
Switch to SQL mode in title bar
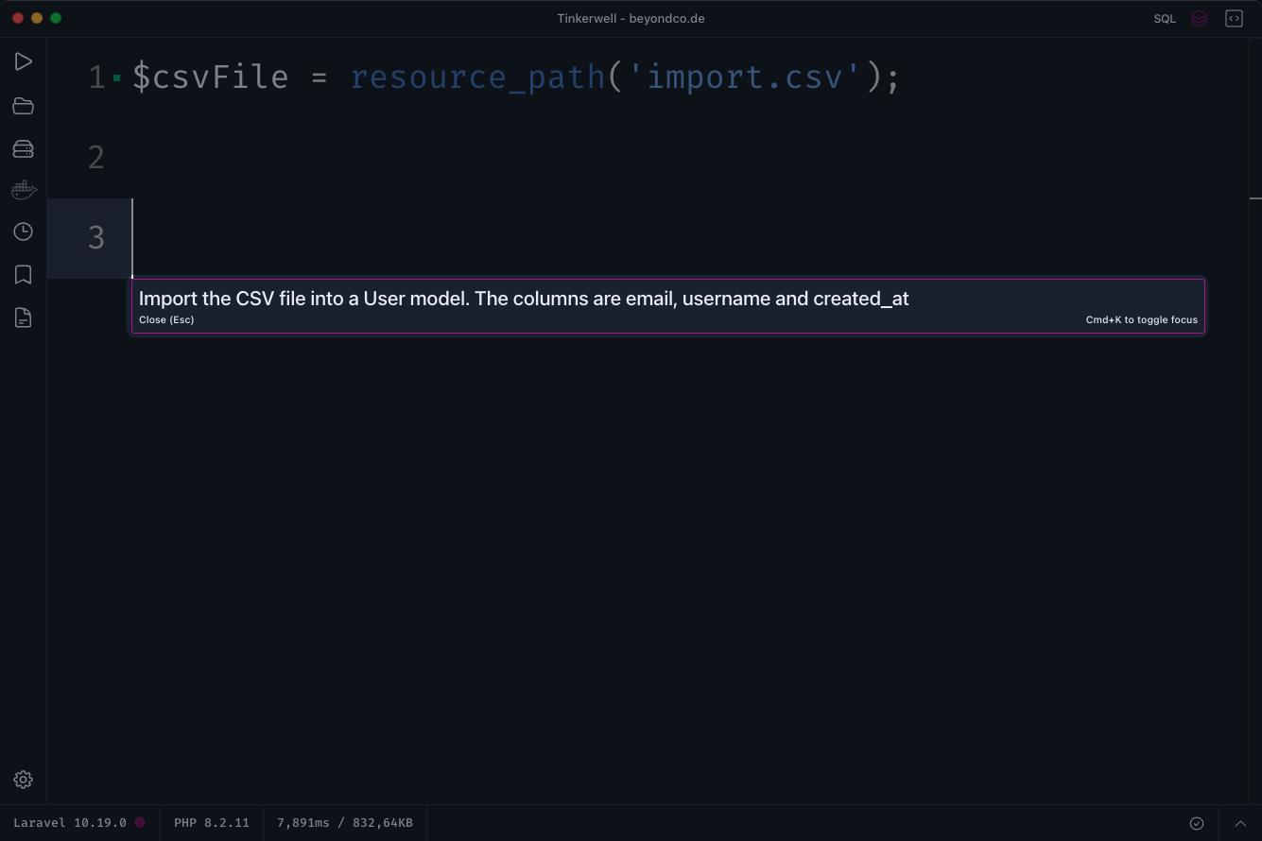1165,19
